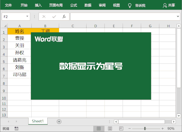Click the Insert Function fx icon
This screenshot has width=182, height=132.
point(64,17)
